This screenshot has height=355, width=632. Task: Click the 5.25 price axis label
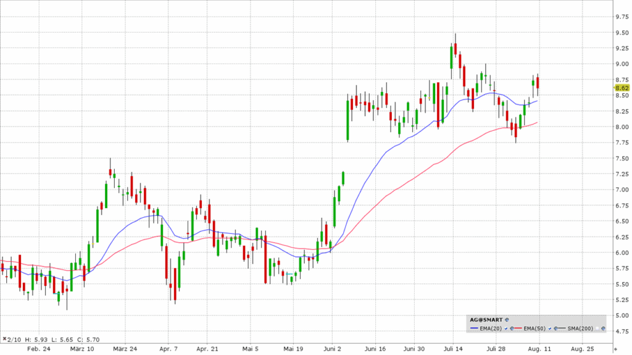622,299
